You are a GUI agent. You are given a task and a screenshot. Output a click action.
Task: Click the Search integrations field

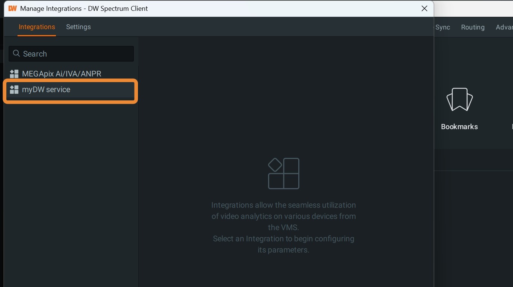pos(71,54)
